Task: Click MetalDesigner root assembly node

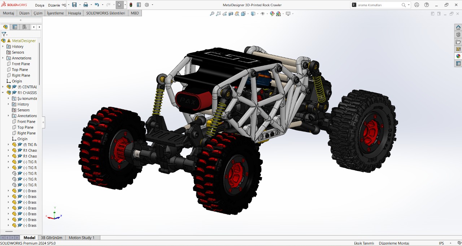Action: 24,41
